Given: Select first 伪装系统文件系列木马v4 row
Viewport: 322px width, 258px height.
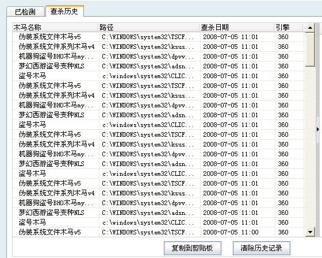Looking at the screenshot, I should click(x=159, y=47).
